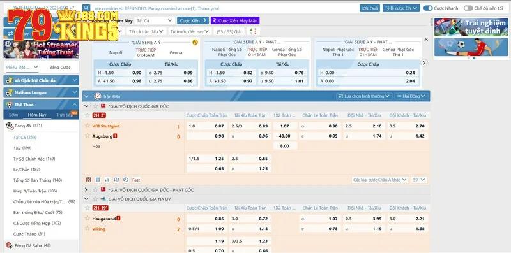Click the clock icon in Trận Đấu header
This screenshot has width=511, height=253.
point(97,96)
